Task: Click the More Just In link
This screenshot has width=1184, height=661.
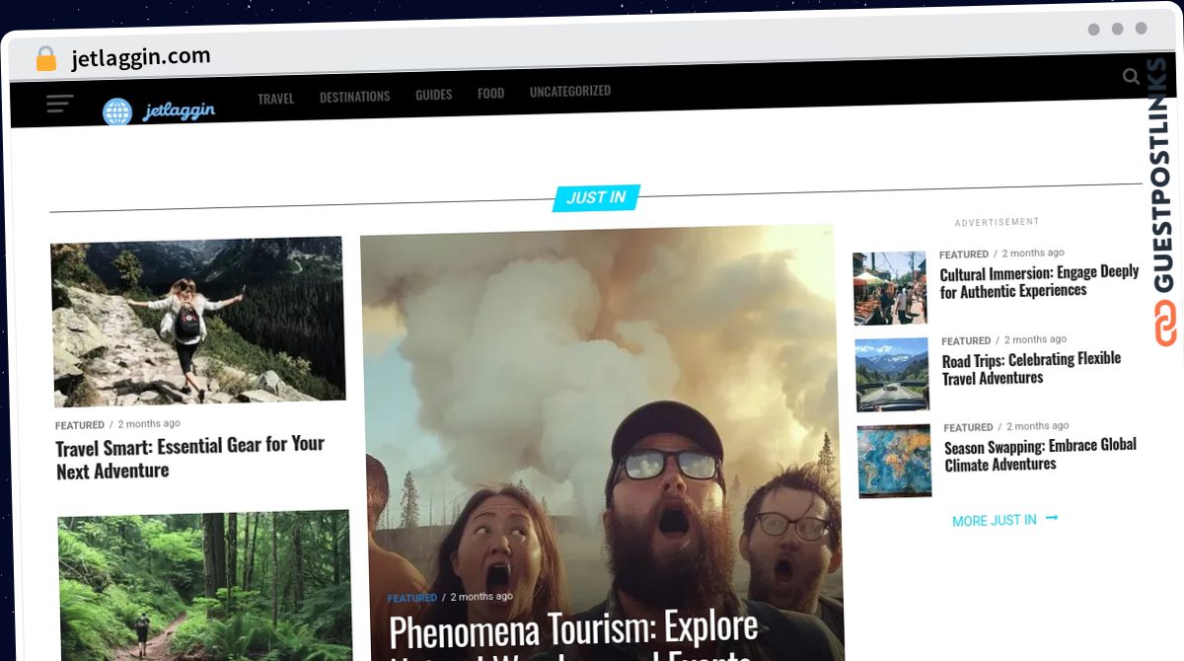Action: click(x=1004, y=520)
